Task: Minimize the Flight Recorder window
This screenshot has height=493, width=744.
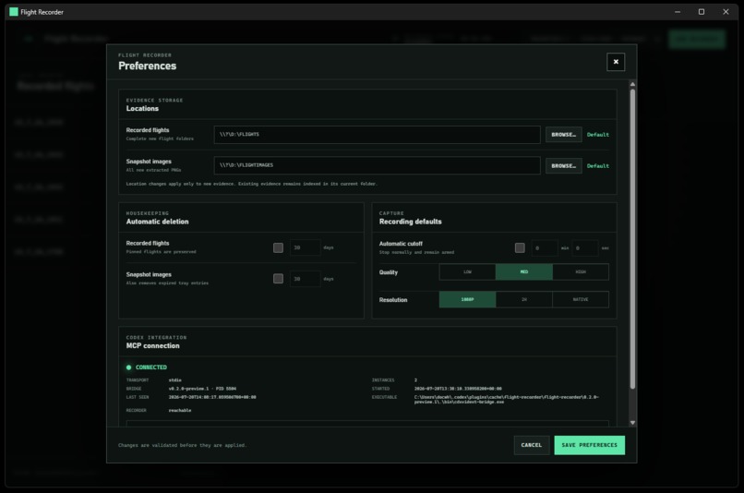Action: pos(678,12)
